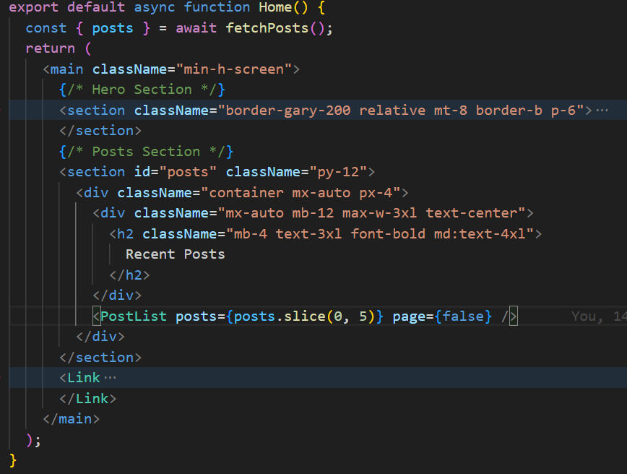Expand the folded Hero section ellipsis
Viewport: 627px width, 474px height.
(x=601, y=111)
